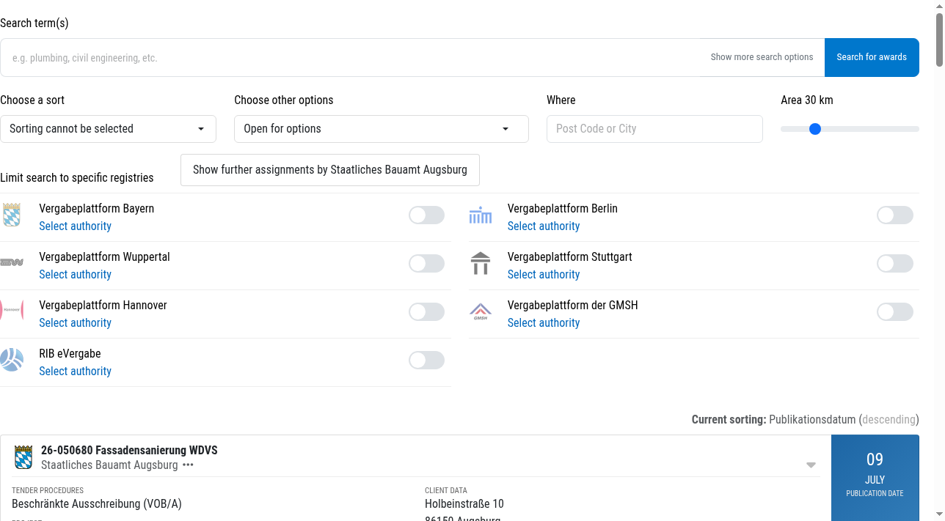
Task: Click the RIB eVergabe logo icon
Action: [x=12, y=360]
